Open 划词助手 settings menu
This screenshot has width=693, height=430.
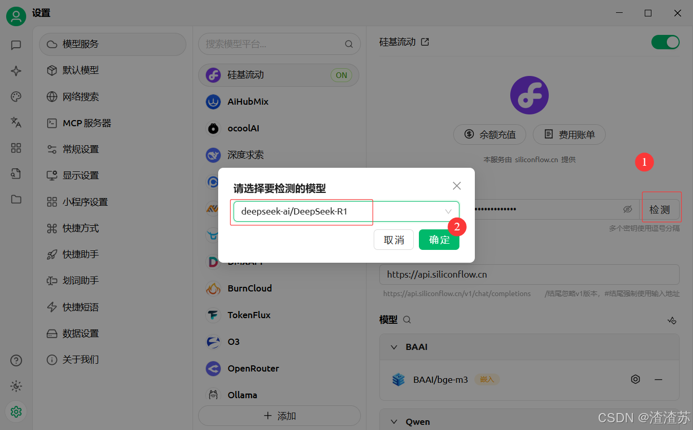112,281
